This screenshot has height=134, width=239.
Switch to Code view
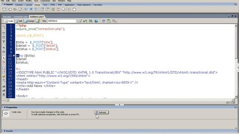coord(9,21)
